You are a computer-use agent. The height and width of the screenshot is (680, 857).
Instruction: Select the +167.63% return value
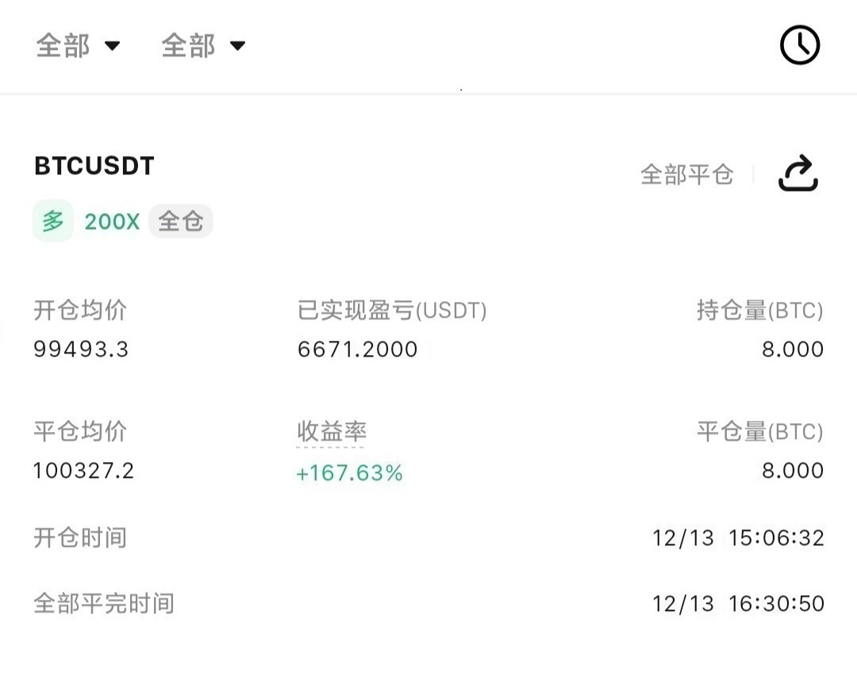pyautogui.click(x=349, y=472)
